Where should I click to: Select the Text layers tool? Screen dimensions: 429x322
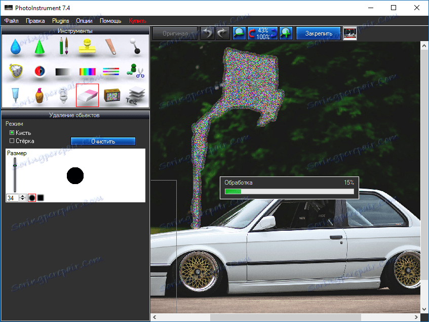135,96
